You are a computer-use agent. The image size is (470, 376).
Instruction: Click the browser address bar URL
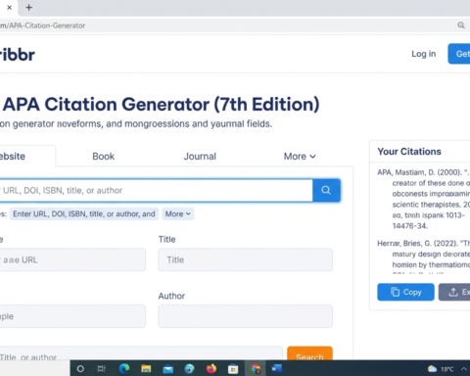point(42,25)
